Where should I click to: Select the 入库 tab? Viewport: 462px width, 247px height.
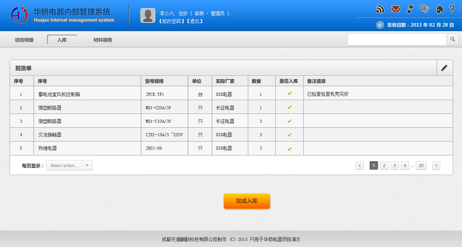coord(62,40)
